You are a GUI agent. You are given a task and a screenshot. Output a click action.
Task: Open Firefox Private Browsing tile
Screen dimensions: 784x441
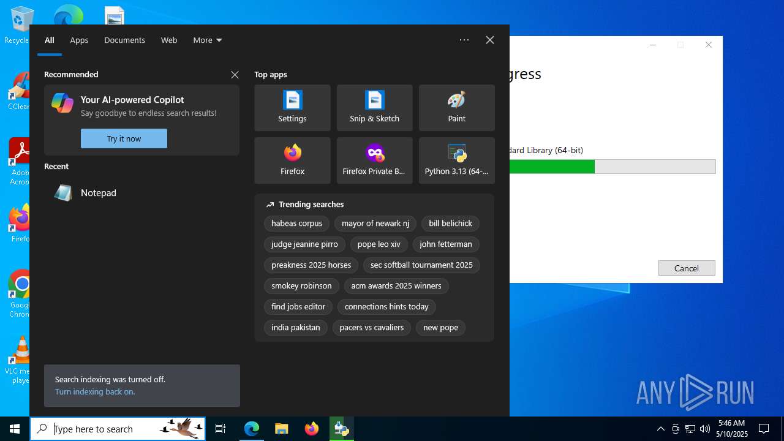coord(374,160)
